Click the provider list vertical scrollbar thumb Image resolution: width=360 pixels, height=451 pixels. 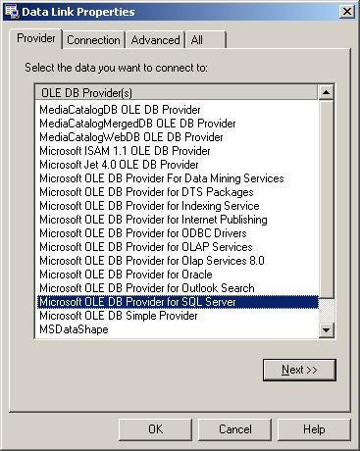(326, 198)
